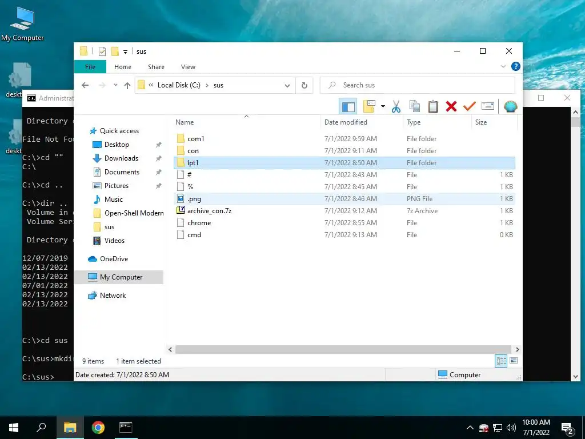The height and width of the screenshot is (439, 585).
Task: Click the Quick Access Toolbar new folder icon
Action: 115,51
